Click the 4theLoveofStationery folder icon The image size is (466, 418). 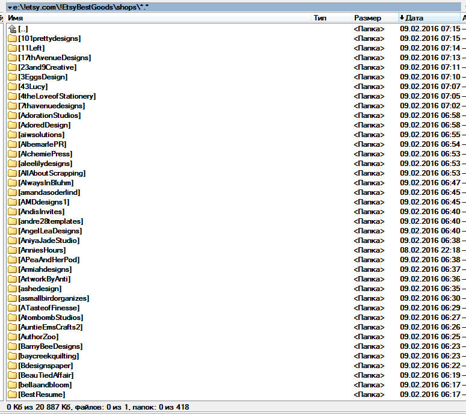pyautogui.click(x=12, y=96)
